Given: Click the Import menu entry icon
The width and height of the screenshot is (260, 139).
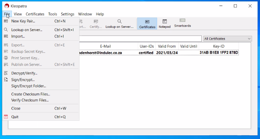Looking at the screenshot, I should coord(6,36).
